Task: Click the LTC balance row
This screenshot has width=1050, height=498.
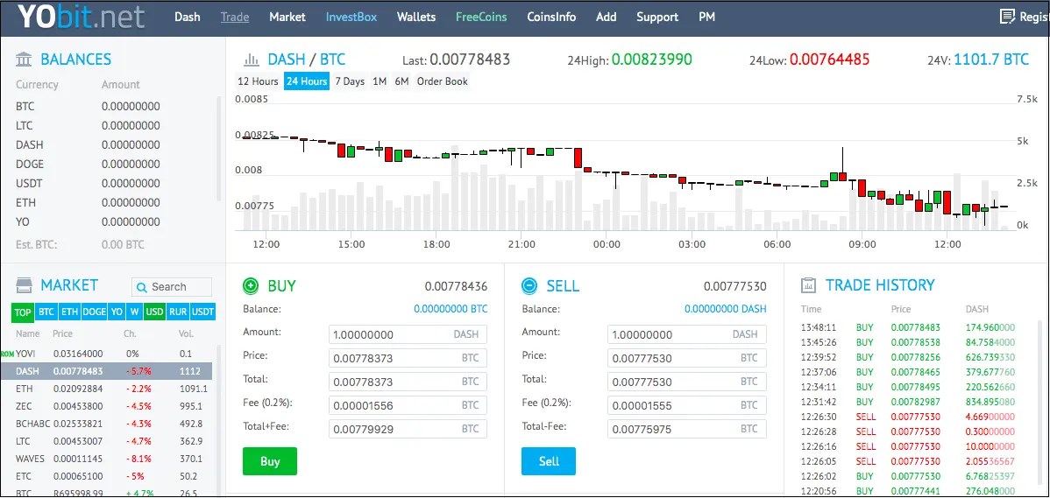Action: (x=112, y=126)
